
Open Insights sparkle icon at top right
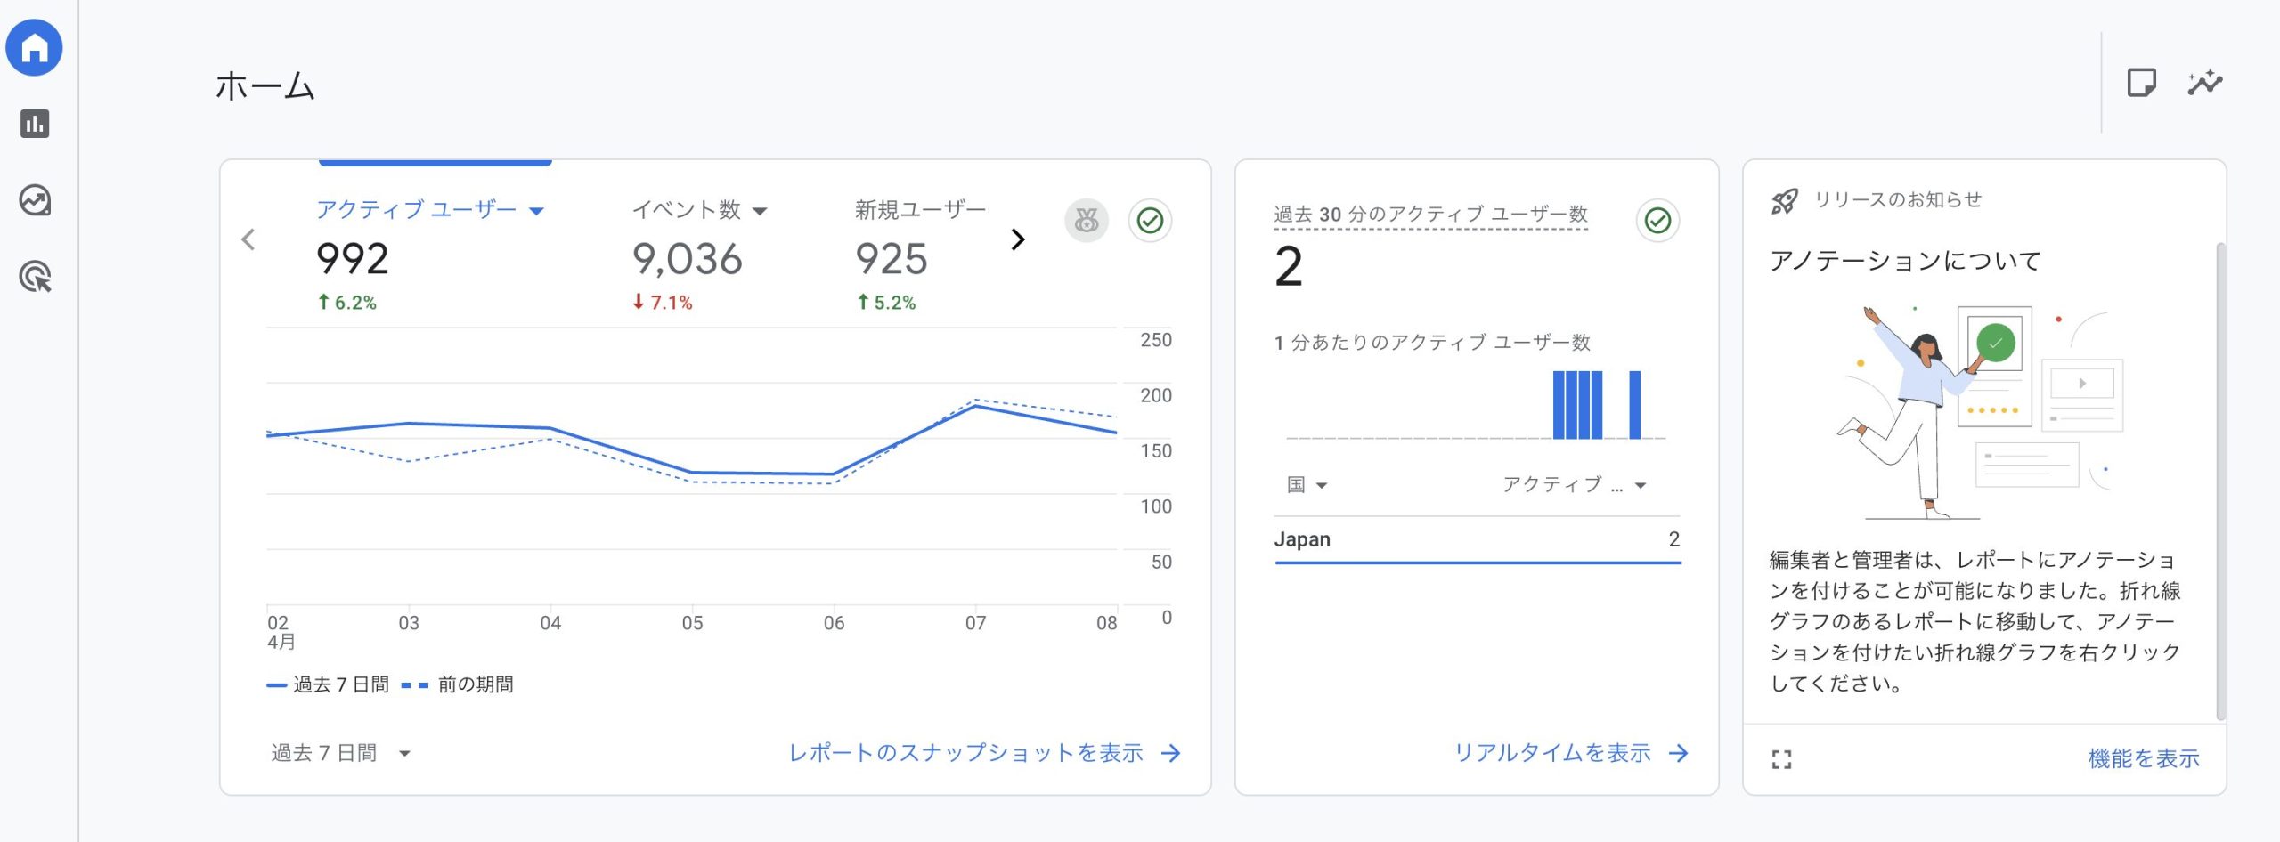[2204, 83]
